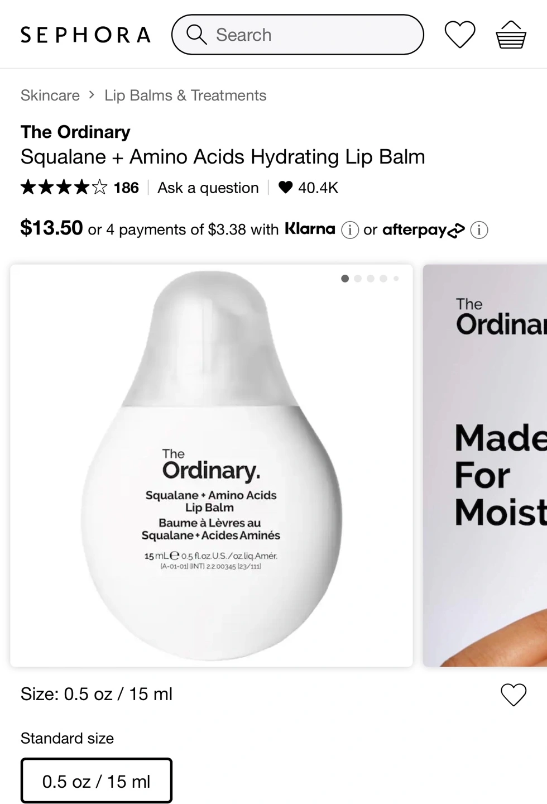Open the Loves heart icon in header
Viewport: 547px width, 804px height.
click(459, 35)
